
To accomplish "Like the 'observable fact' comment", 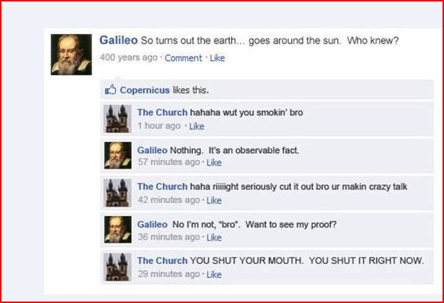I will point(214,162).
